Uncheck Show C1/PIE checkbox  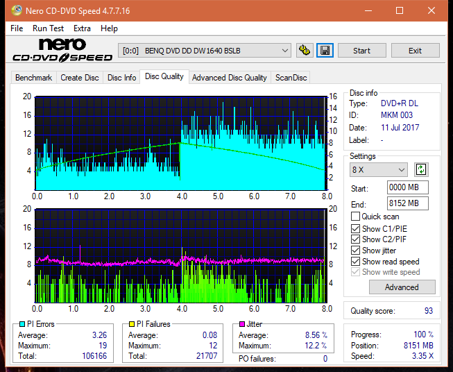[355, 228]
